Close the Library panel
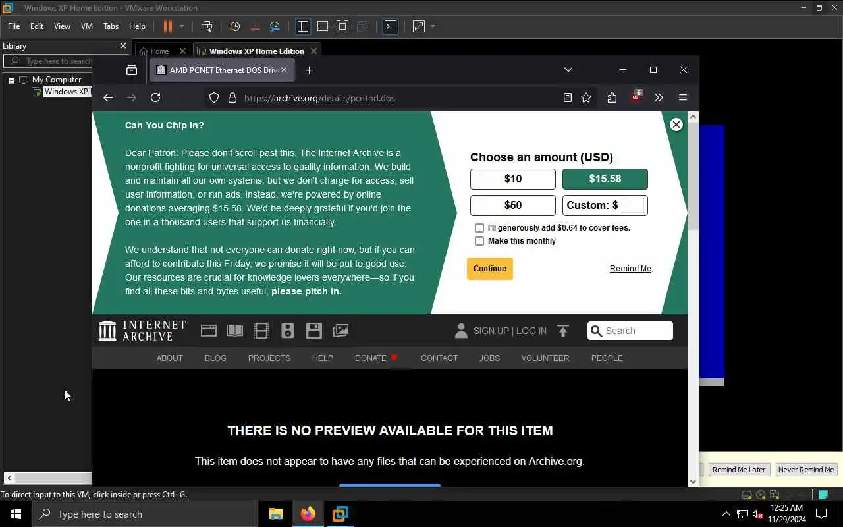The height and width of the screenshot is (527, 843). click(122, 46)
